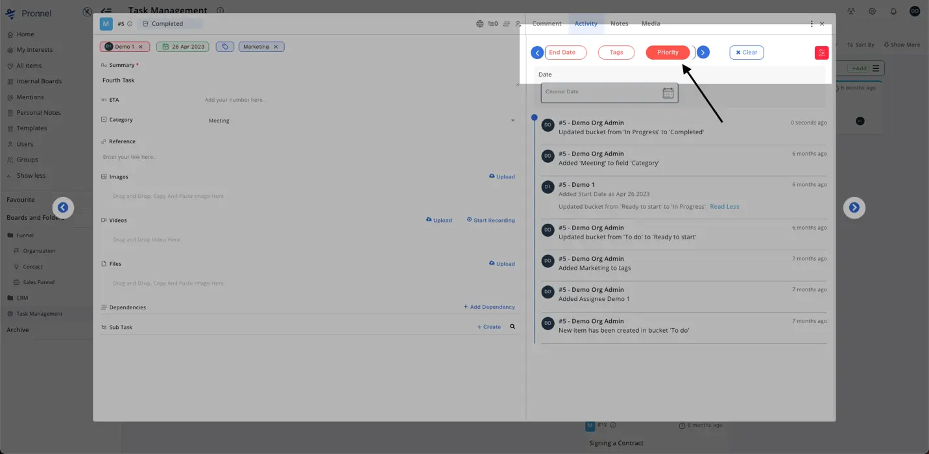929x454 pixels.
Task: Open Sort By in board toolbar
Action: point(860,45)
